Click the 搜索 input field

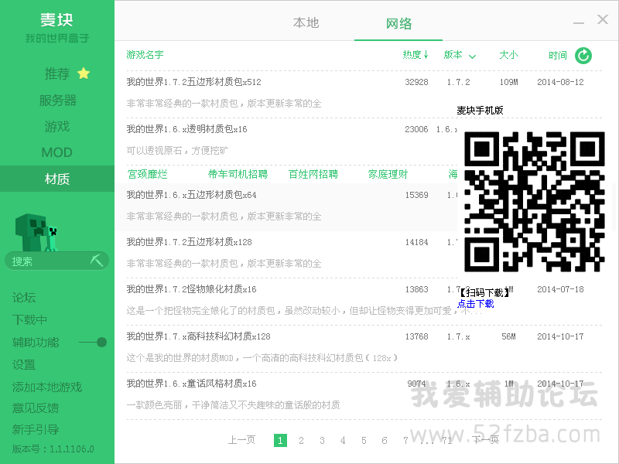click(x=56, y=261)
